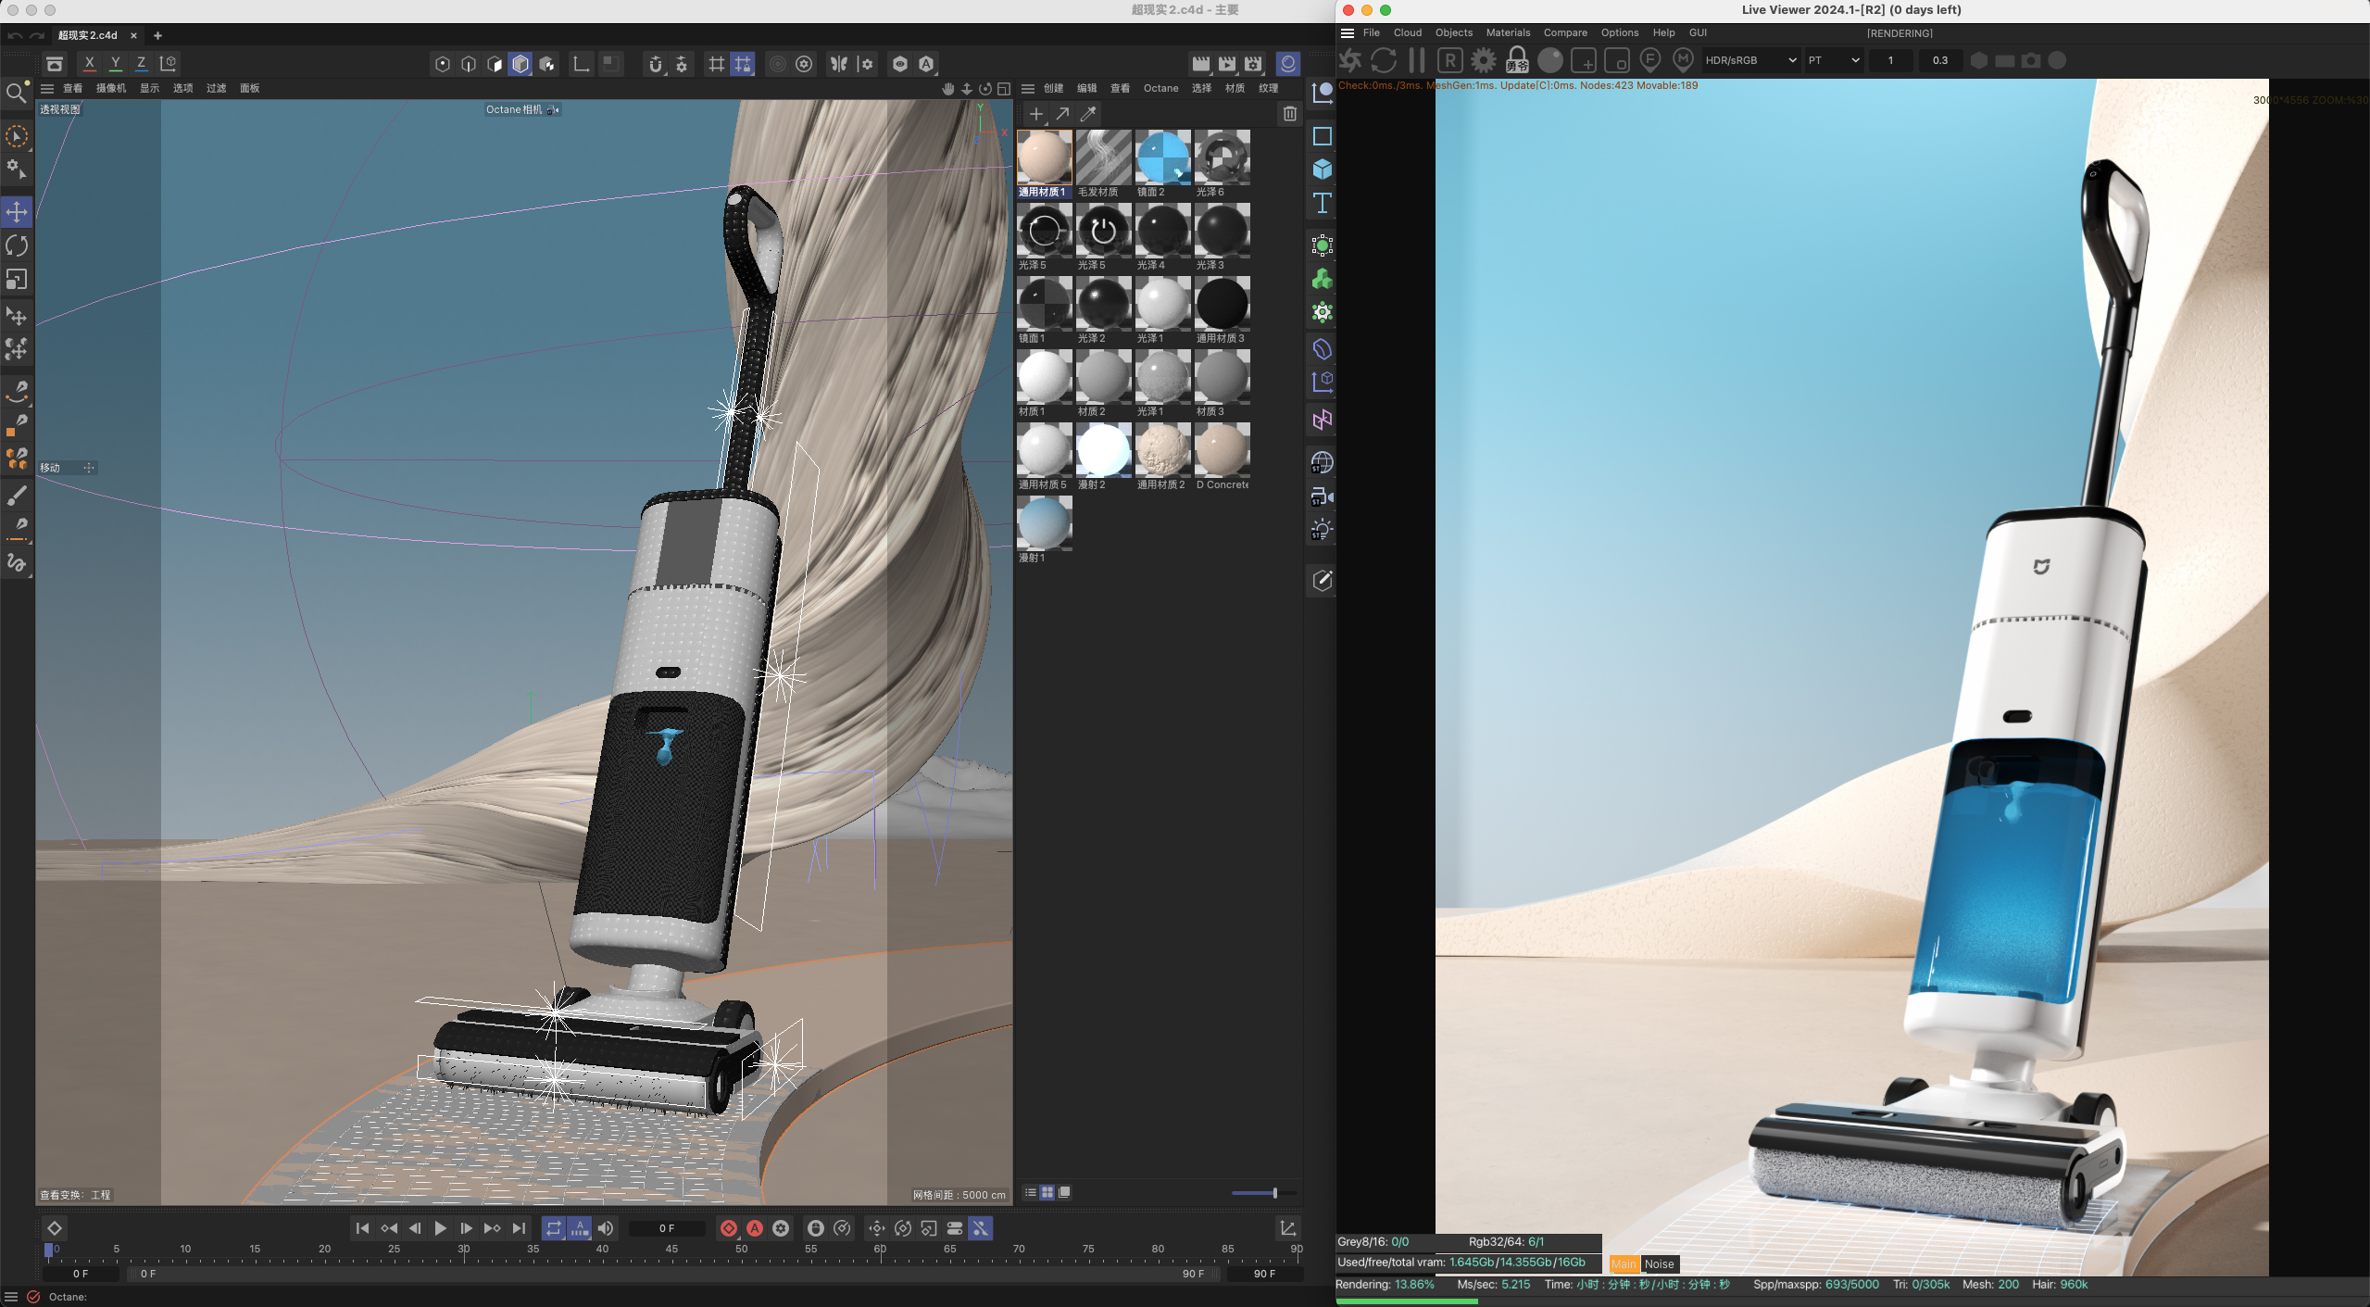Viewport: 2370px width, 1307px height.
Task: Toggle the autokeying A button
Action: 755,1228
